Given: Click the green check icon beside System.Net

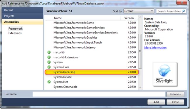Looking at the screenshot, I should 49,82.
